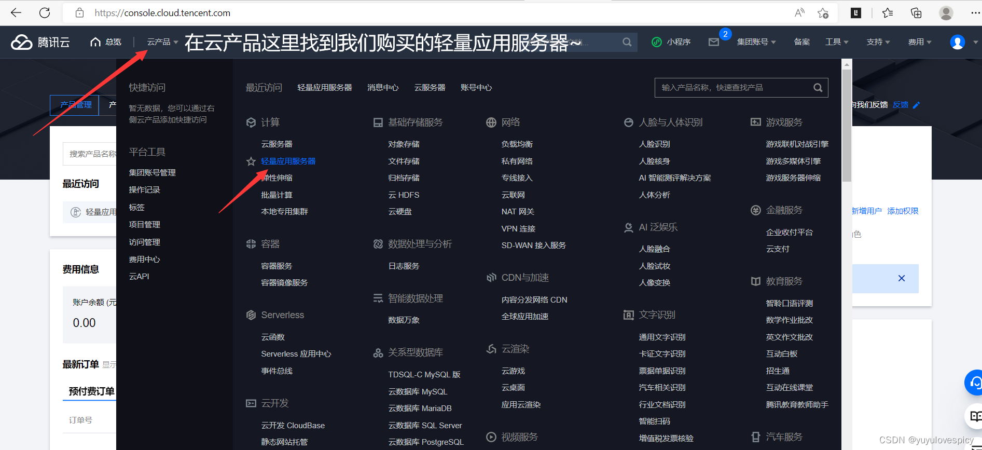Open 集团账号管理 platform tool
982x450 pixels.
point(153,173)
